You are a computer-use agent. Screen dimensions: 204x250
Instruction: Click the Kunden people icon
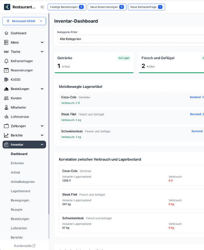[x=6, y=98]
